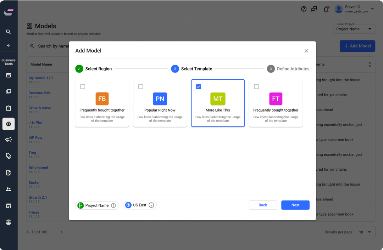Expand the Steven G account dropdown

click(x=372, y=9)
